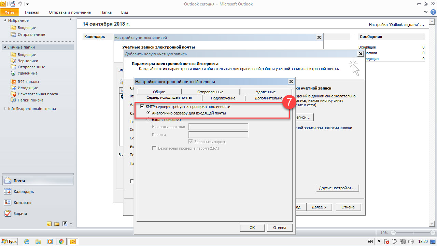437x246 pixels.
Task: Click the Shortcuts arrow icon in navigation
Action: (x=65, y=224)
